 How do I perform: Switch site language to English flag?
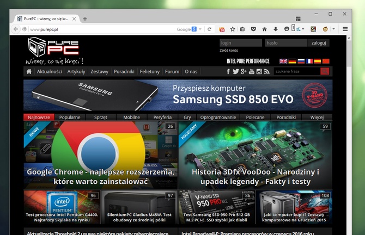click(283, 61)
